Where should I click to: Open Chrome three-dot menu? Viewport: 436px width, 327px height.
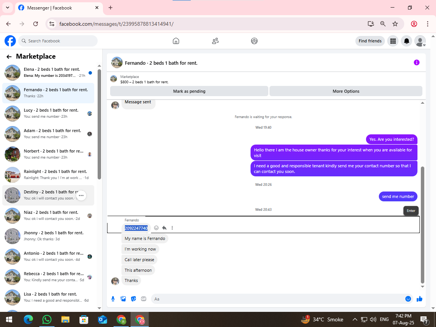428,24
